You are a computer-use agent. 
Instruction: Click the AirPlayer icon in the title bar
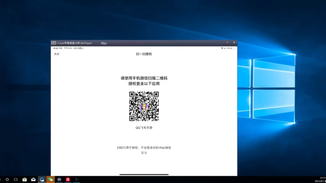(x=54, y=43)
